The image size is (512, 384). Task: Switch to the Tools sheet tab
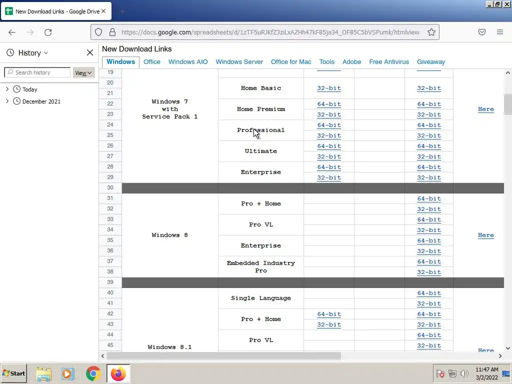pyautogui.click(x=326, y=61)
